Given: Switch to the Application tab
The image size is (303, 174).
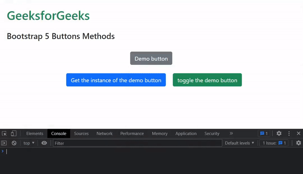Looking at the screenshot, I should click(x=186, y=133).
